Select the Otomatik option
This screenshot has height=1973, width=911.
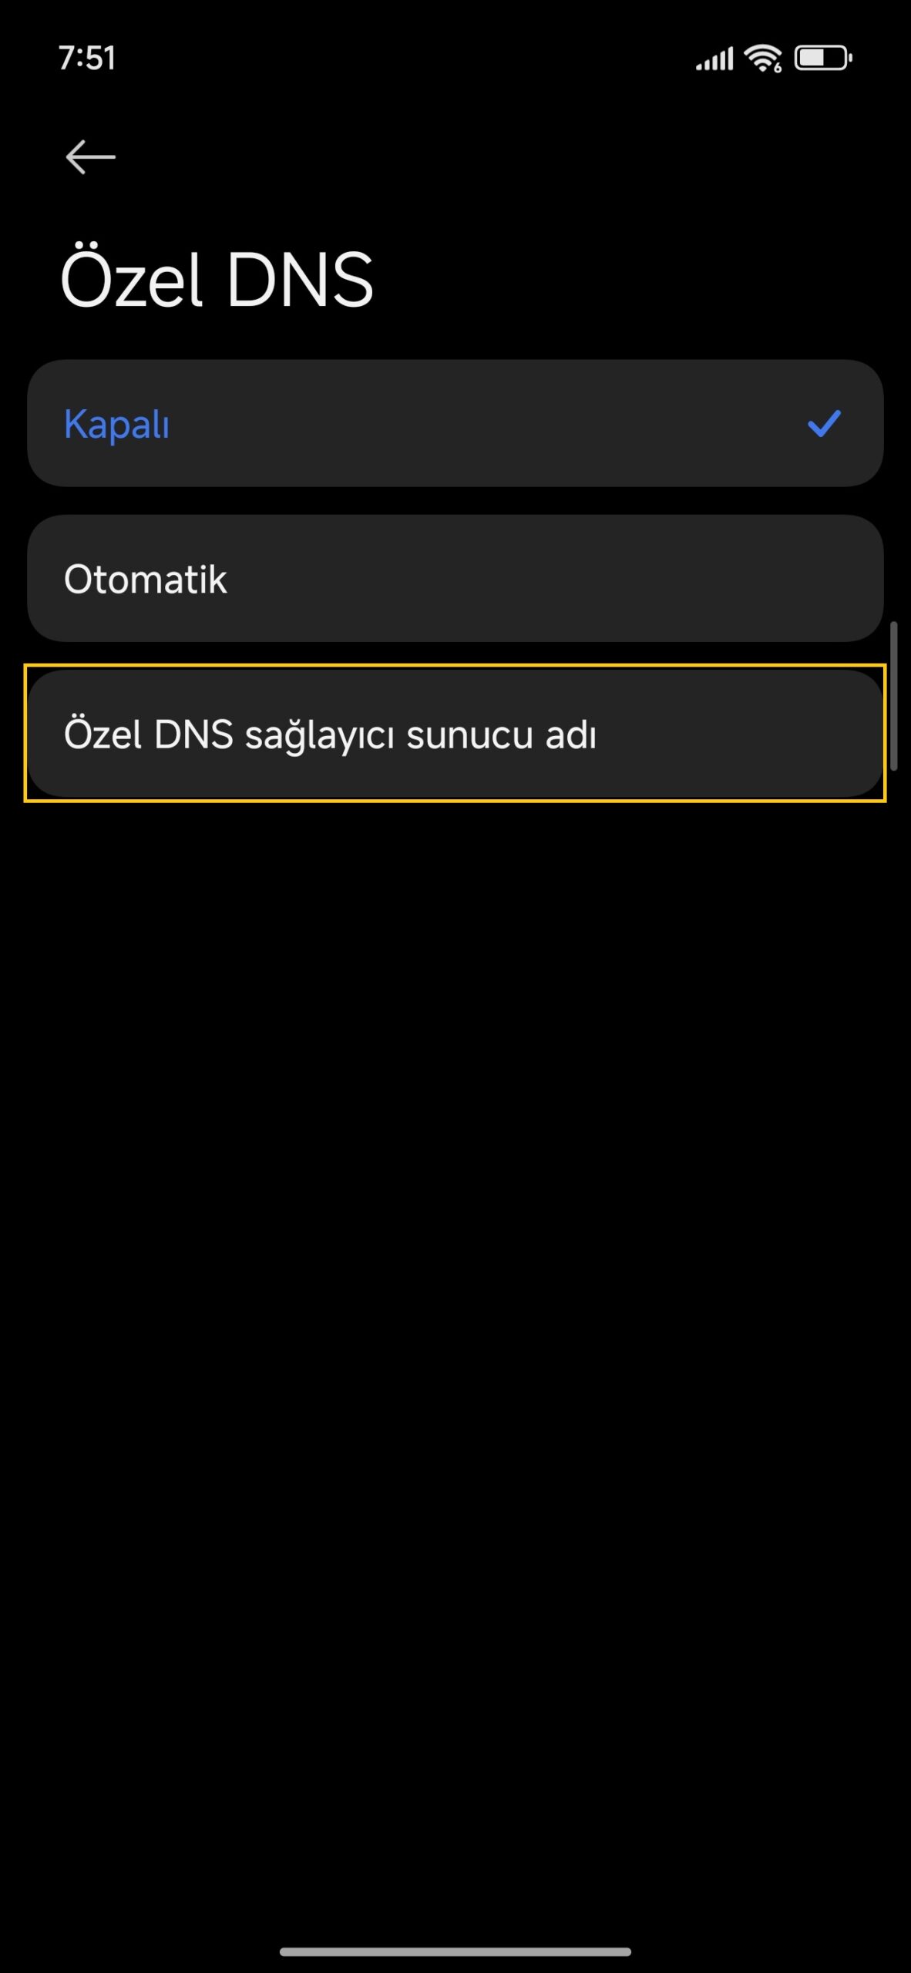click(455, 579)
